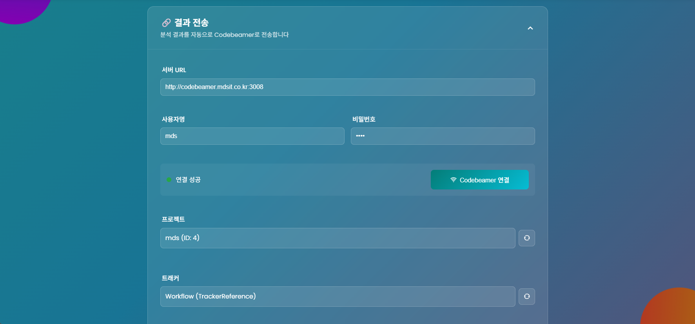Click the 서버 URL label
Image resolution: width=695 pixels, height=324 pixels.
pos(174,70)
